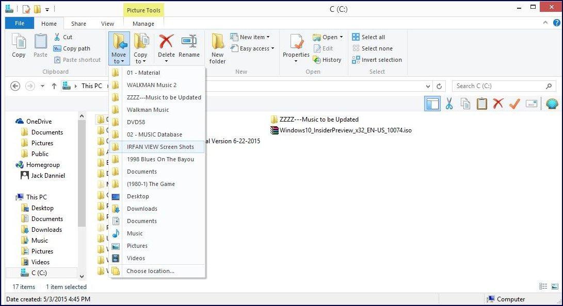Open the New item dropdown

click(251, 37)
